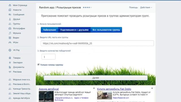This screenshot has height=102, width=181.
Task: Open the Адрес и телефон link
Action: 81,98
